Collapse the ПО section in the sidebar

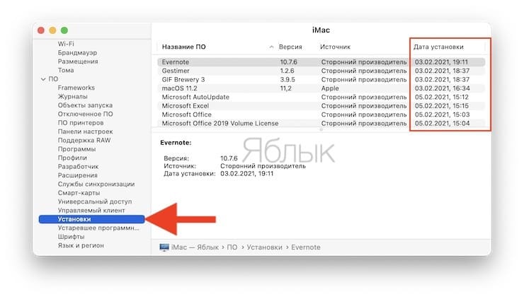(x=43, y=79)
